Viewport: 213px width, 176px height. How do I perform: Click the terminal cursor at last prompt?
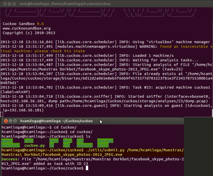pyautogui.click(x=87, y=168)
